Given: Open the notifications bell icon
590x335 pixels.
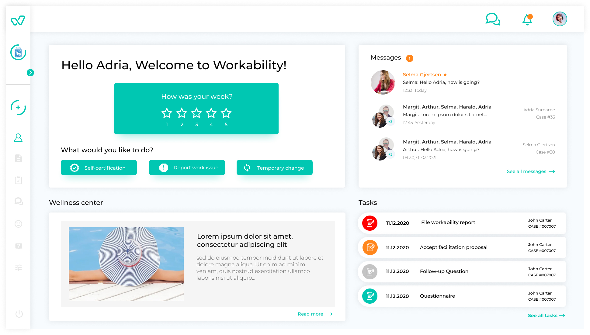Looking at the screenshot, I should point(527,19).
